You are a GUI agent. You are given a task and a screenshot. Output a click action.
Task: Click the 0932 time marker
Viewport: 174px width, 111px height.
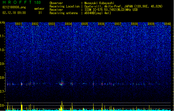[35, 24]
